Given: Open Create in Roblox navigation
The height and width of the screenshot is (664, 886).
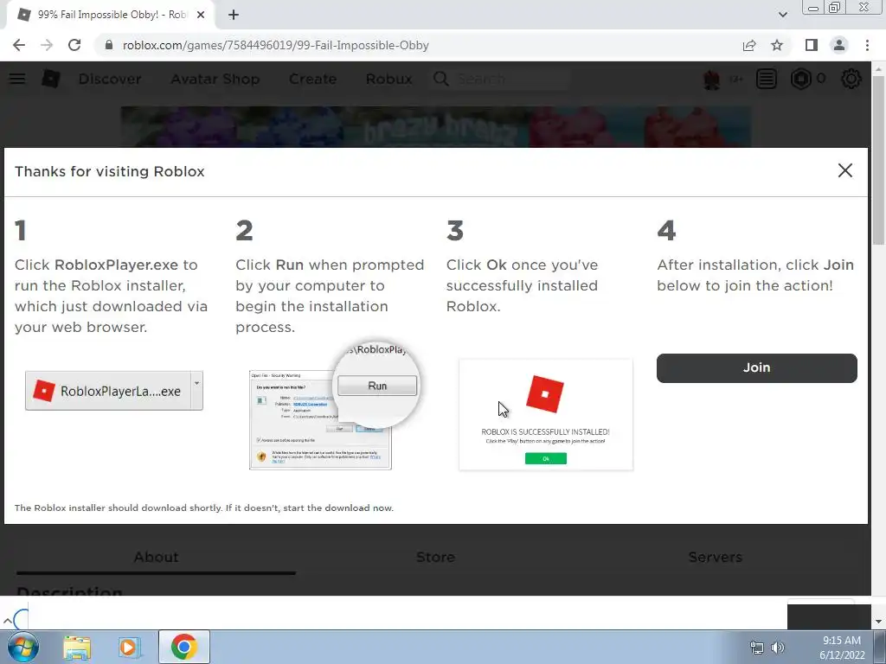Looking at the screenshot, I should pyautogui.click(x=312, y=79).
